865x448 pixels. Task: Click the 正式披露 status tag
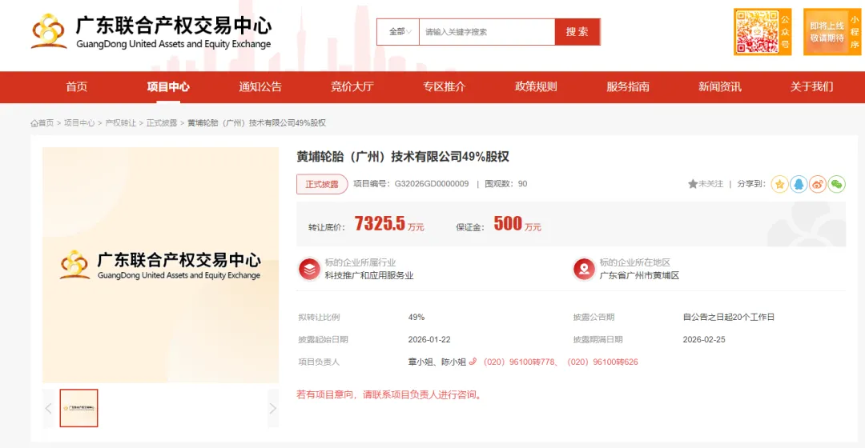tap(322, 184)
